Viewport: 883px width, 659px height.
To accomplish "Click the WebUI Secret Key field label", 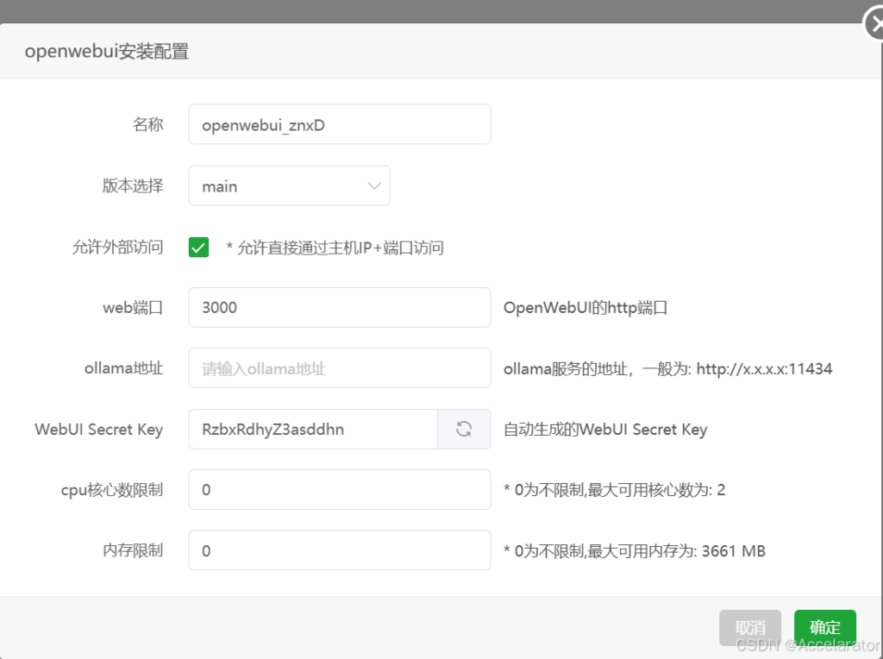I will 98,430.
